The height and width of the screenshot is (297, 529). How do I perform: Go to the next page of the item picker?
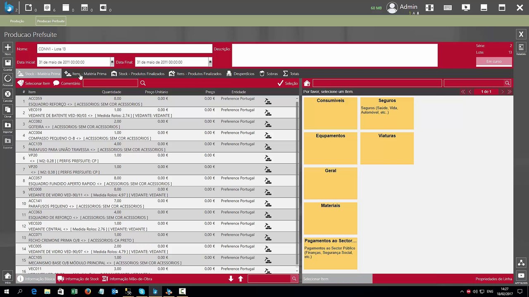point(503,92)
